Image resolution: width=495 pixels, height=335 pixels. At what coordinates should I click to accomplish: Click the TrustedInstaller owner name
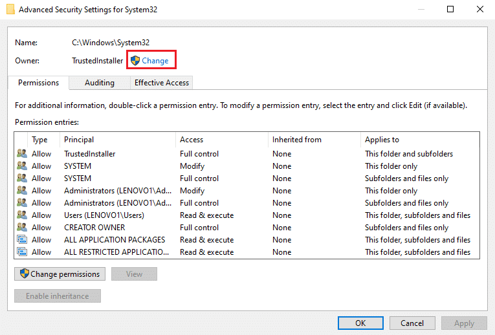(97, 61)
